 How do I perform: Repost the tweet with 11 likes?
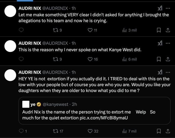[57, 30]
